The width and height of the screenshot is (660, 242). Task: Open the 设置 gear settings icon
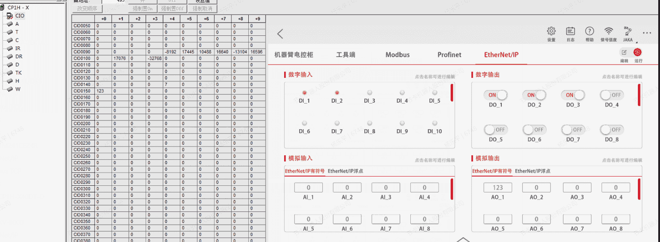point(551,31)
